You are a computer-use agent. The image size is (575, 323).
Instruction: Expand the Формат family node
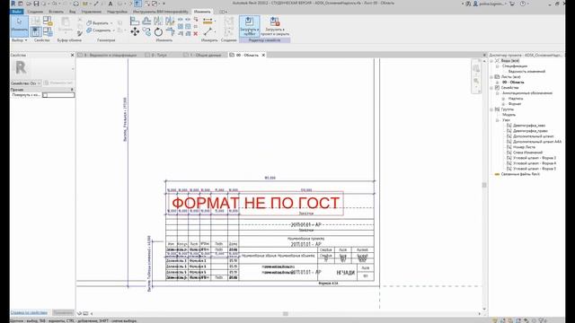coord(503,104)
